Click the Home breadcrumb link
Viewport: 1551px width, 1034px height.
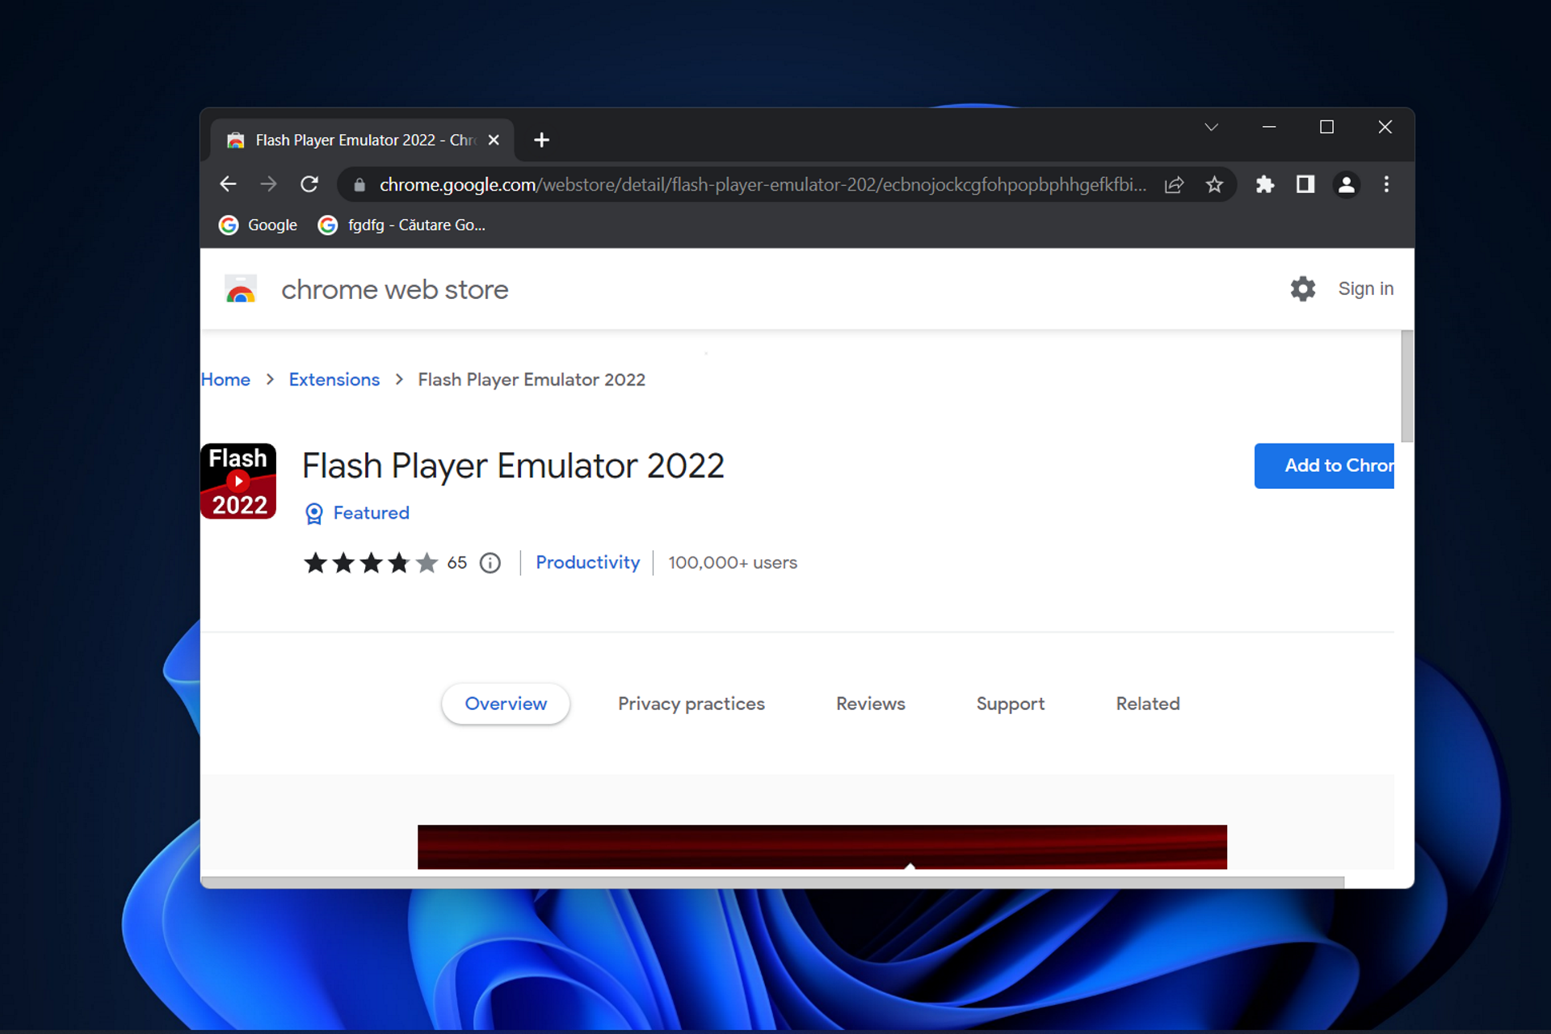coord(225,380)
